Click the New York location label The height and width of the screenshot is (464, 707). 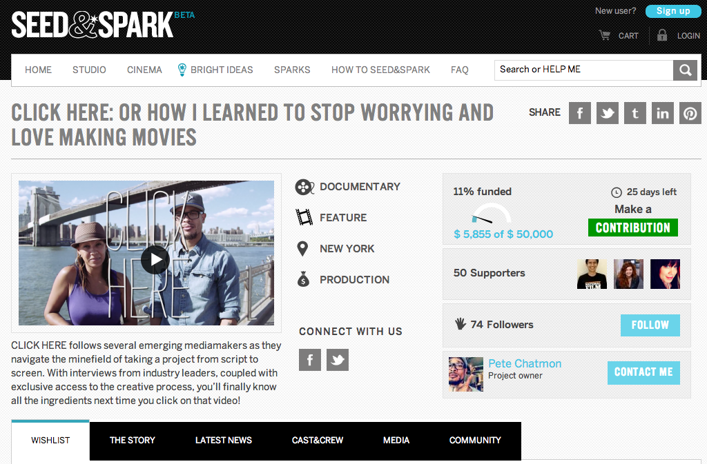[x=347, y=249]
